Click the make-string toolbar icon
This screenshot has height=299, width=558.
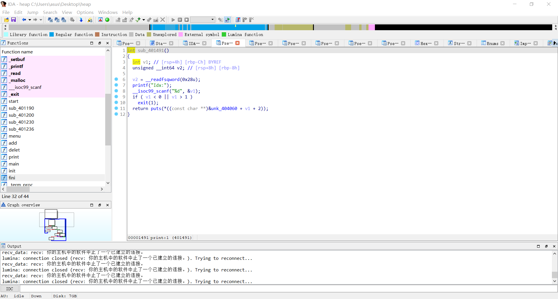[x=131, y=20]
